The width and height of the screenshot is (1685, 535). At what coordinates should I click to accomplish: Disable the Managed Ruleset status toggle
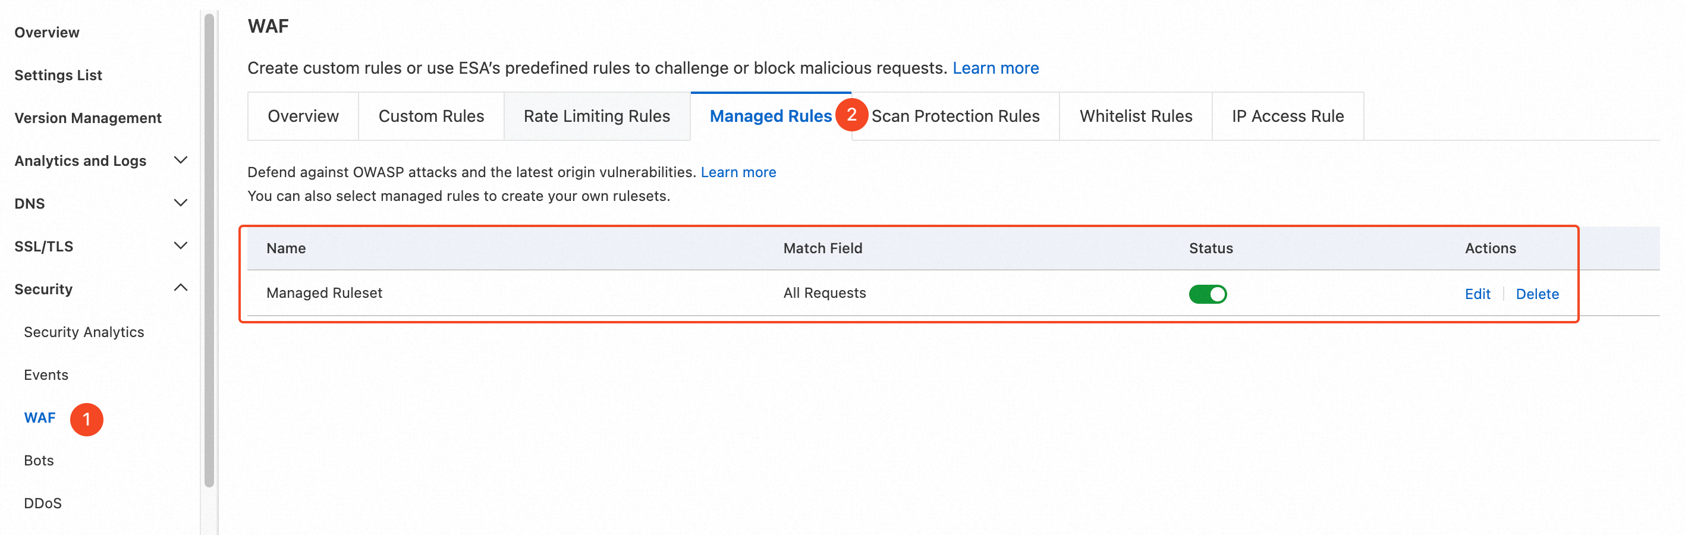(x=1208, y=294)
